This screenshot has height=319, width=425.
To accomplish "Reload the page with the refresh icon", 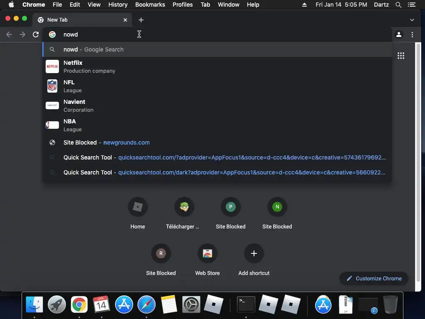I will coord(36,34).
